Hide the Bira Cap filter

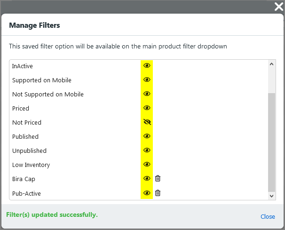pyautogui.click(x=147, y=179)
